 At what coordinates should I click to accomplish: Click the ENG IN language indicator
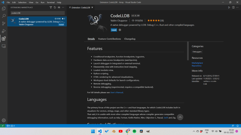207,131
